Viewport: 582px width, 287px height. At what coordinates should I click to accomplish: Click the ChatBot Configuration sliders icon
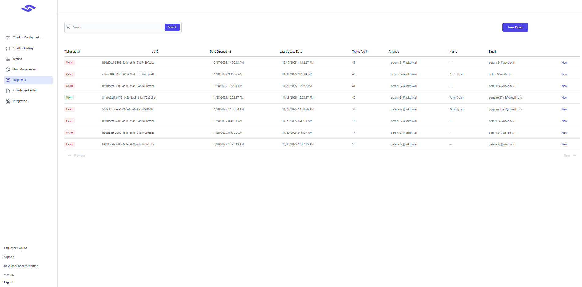pyautogui.click(x=8, y=38)
